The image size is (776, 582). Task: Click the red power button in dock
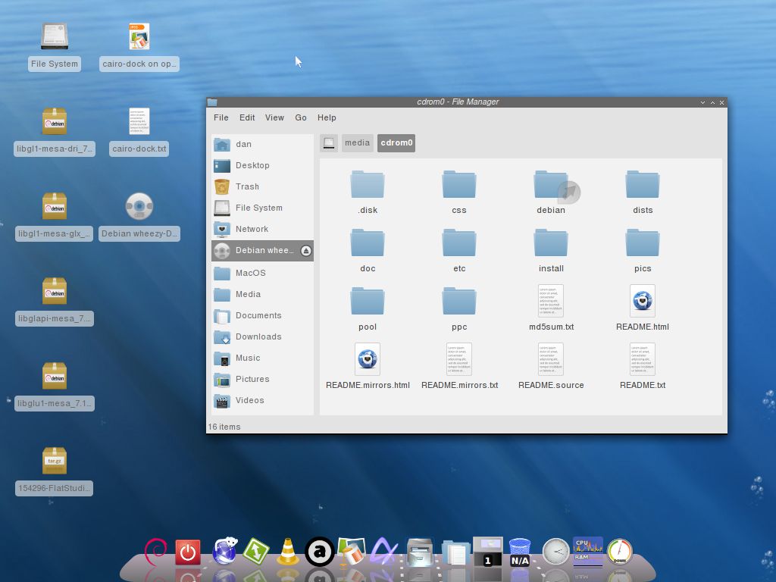click(x=188, y=552)
